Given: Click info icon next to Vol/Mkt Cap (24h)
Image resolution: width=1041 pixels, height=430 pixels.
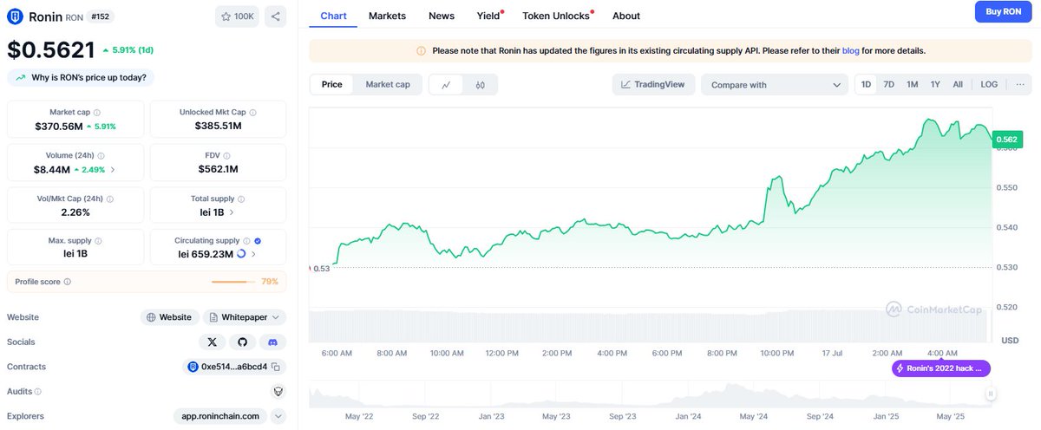Looking at the screenshot, I should tap(109, 199).
